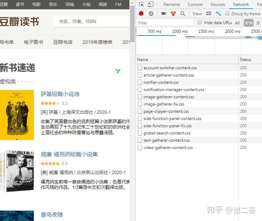
Task: Select account-switcher-content.css row checkbox
Action: pyautogui.click(x=140, y=68)
